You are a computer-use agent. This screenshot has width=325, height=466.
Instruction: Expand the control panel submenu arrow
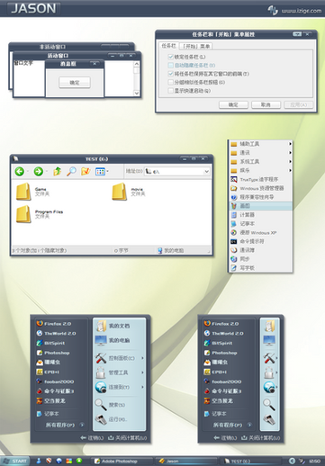tap(142, 358)
